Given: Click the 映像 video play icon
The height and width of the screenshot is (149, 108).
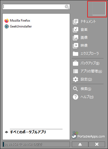Looking at the screenshot, I should pos(76,45).
